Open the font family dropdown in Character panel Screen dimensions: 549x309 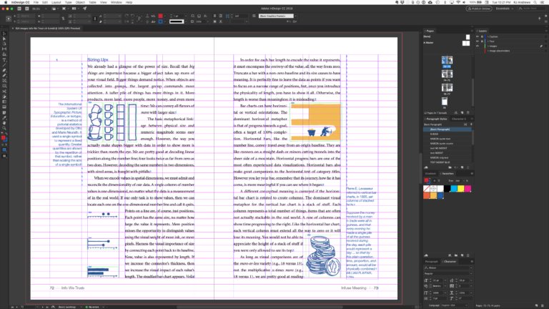[471, 268]
